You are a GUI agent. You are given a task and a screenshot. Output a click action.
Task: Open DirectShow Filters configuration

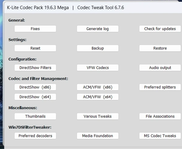point(35,68)
